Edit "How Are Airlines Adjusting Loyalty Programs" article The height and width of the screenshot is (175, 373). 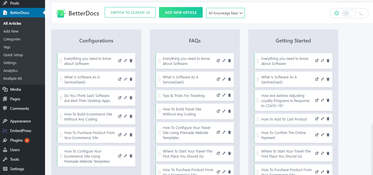[x=322, y=100]
